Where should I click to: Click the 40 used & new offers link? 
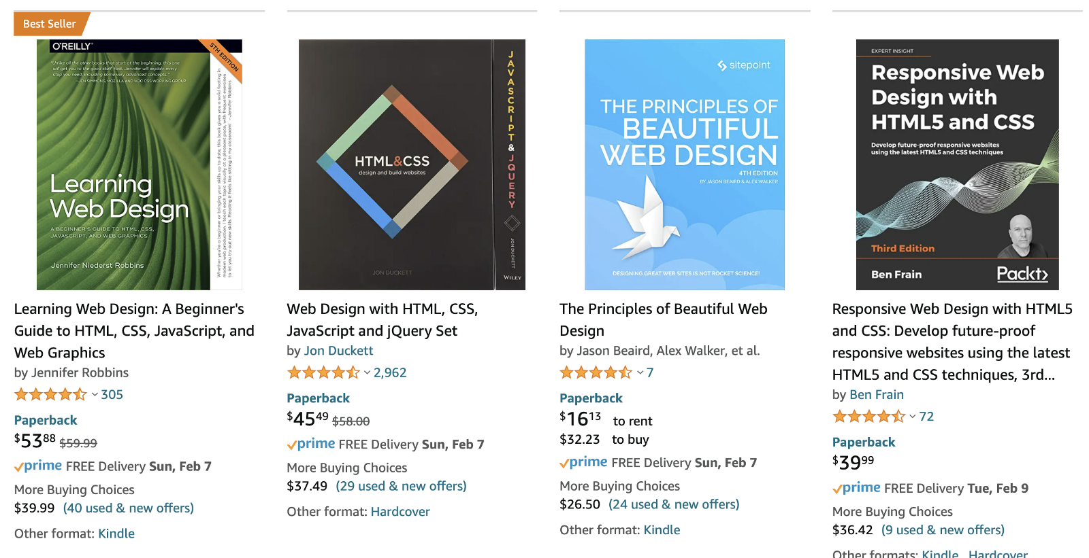(128, 508)
